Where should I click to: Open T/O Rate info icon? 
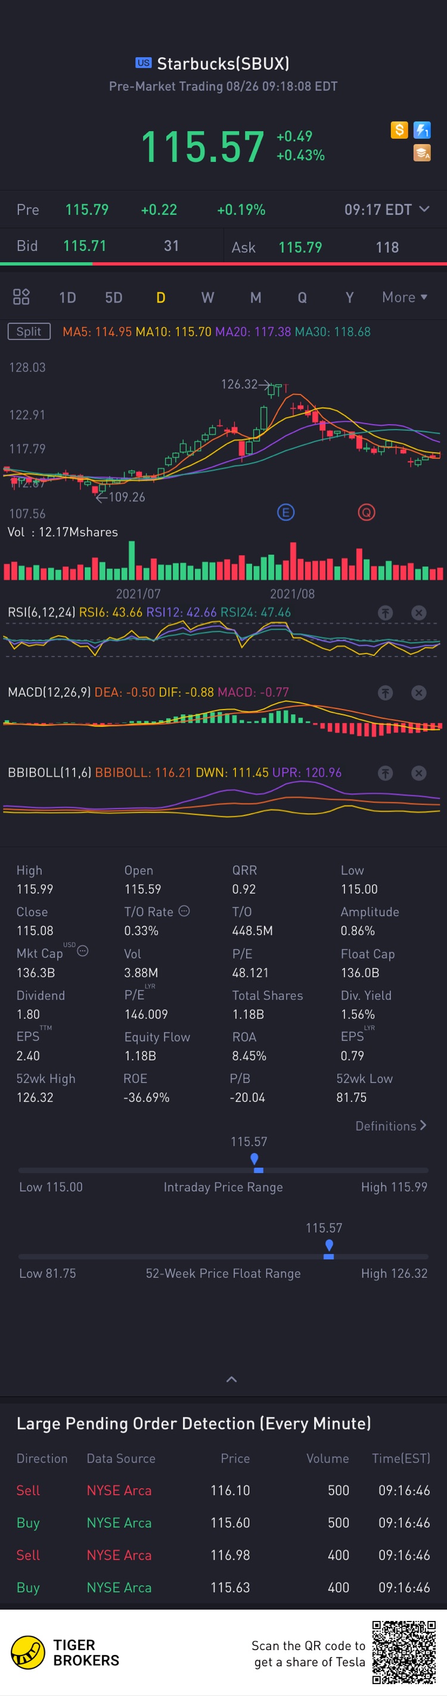tap(184, 910)
